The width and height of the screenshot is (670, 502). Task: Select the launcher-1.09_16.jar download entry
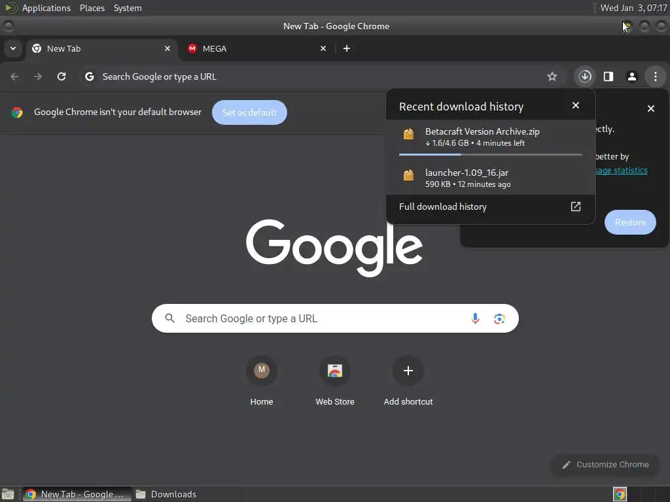coord(491,178)
